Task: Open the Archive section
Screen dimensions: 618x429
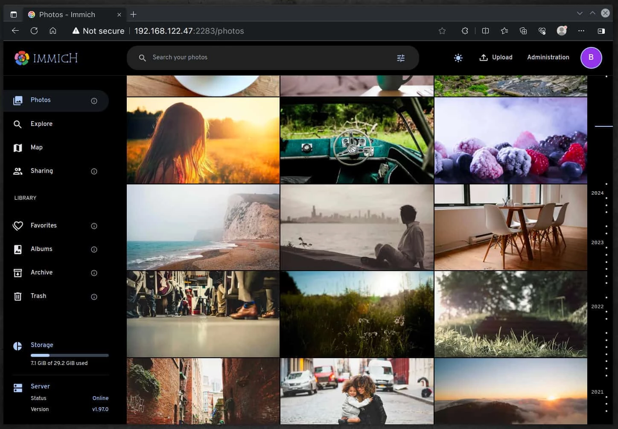Action: click(x=56, y=272)
